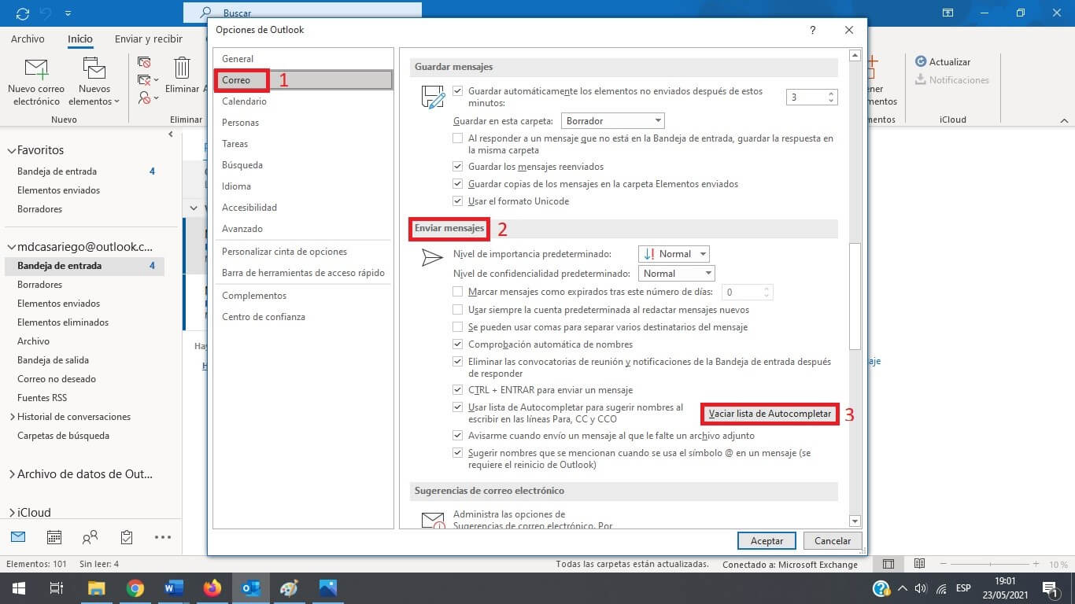The image size is (1075, 604).
Task: Click the Aceptar button
Action: pos(767,541)
